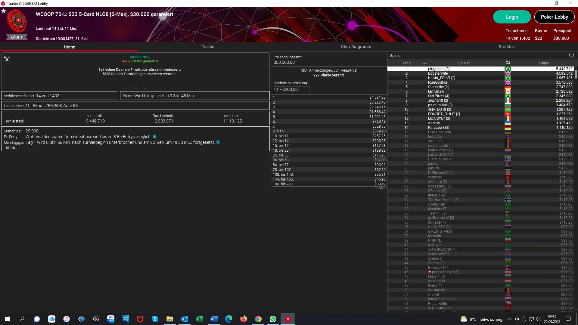Click scrollbar down arrow in player list
Screen dimensions: 578x325
tap(576, 309)
